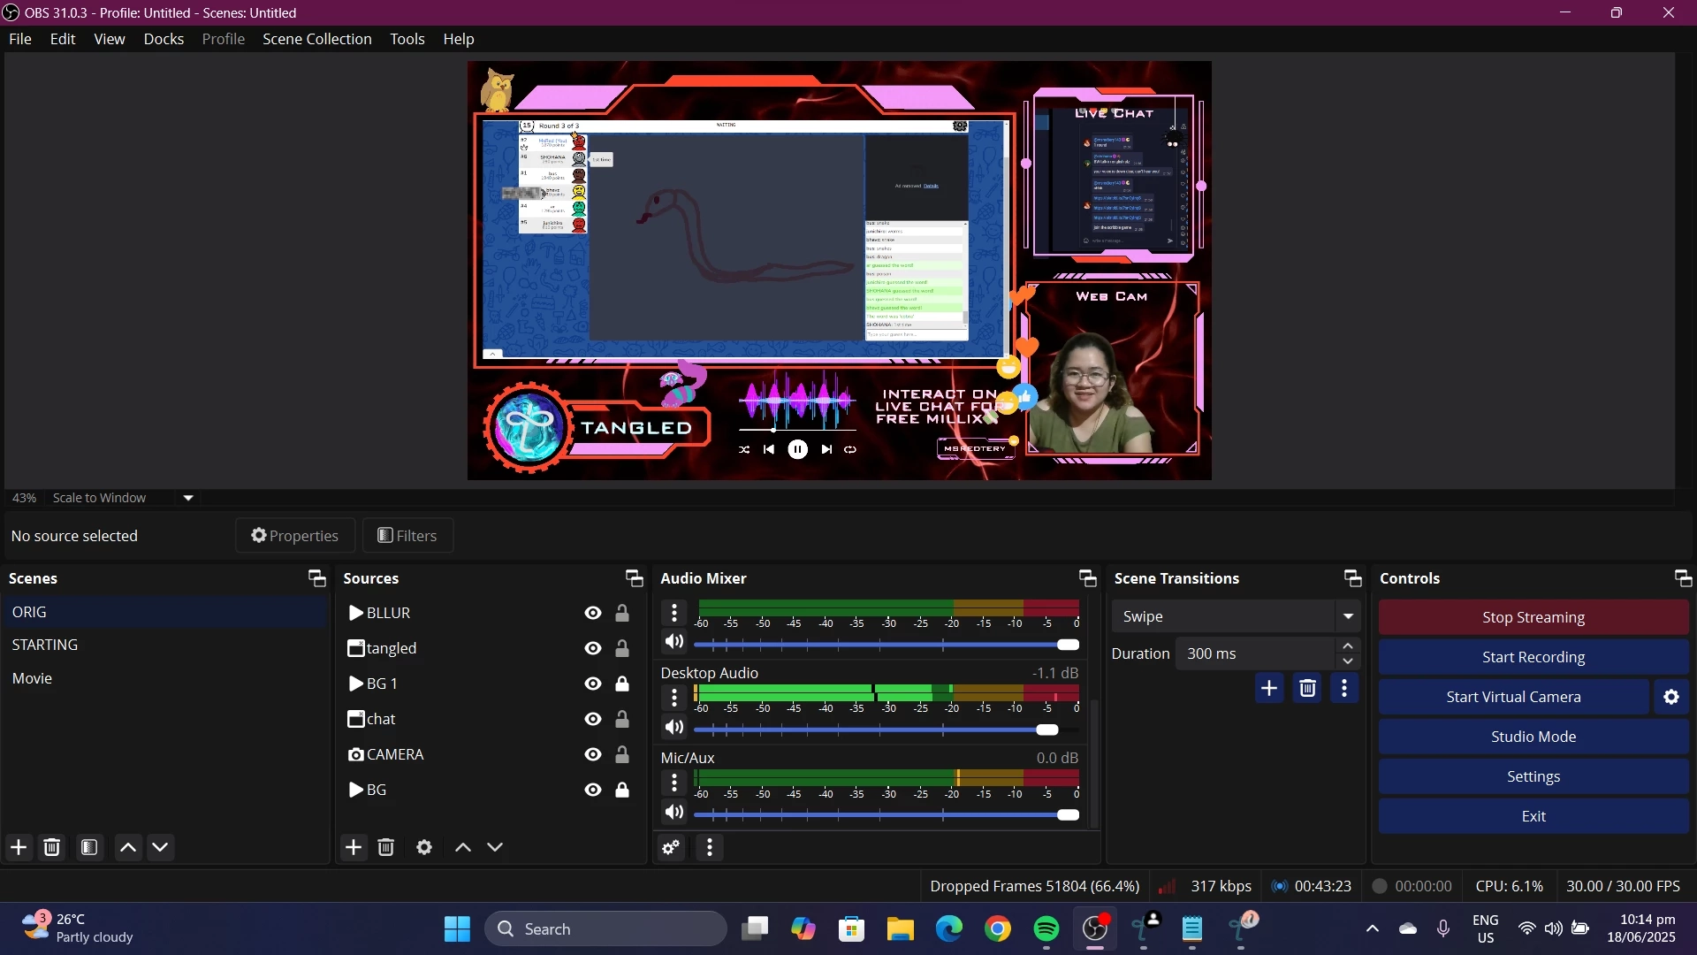Open the View menu
1697x955 pixels.
pos(110,39)
